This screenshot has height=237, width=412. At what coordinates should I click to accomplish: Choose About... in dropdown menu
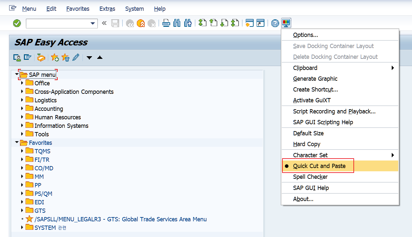[340, 199]
